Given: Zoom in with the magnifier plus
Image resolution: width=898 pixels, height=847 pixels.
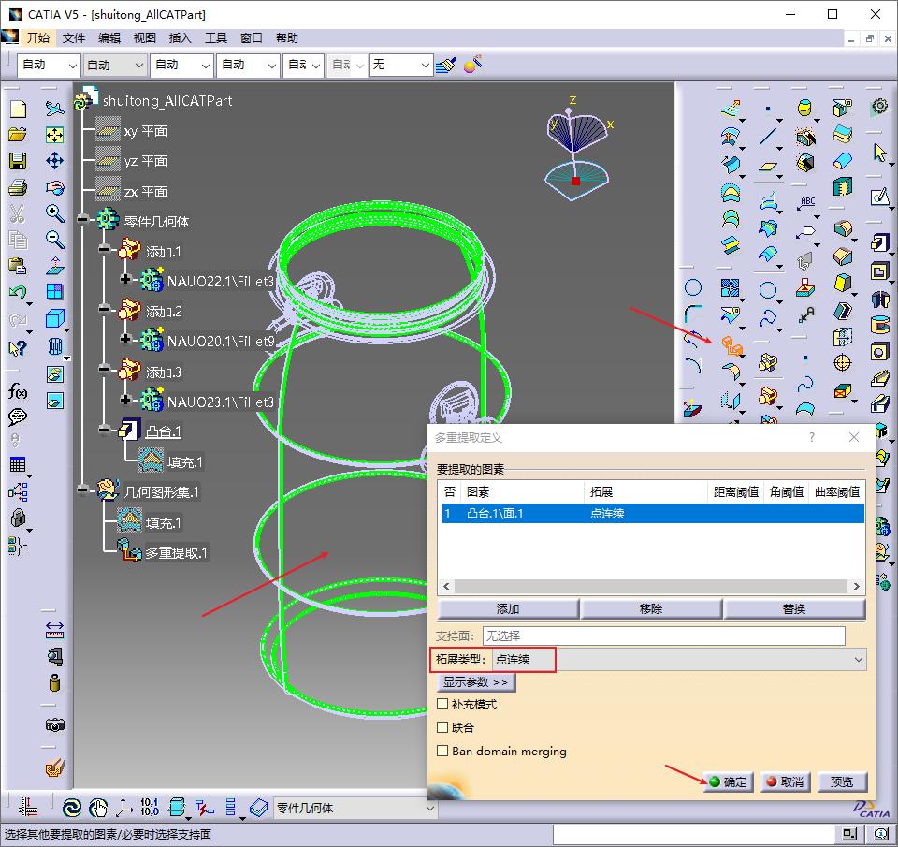Looking at the screenshot, I should pyautogui.click(x=54, y=213).
